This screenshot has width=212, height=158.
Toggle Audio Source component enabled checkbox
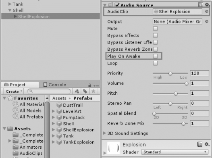(117, 5)
